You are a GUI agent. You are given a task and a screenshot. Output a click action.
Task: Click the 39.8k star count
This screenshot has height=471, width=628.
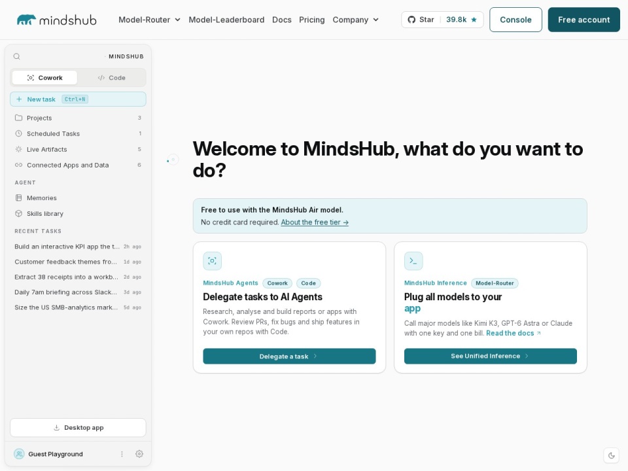coord(456,20)
